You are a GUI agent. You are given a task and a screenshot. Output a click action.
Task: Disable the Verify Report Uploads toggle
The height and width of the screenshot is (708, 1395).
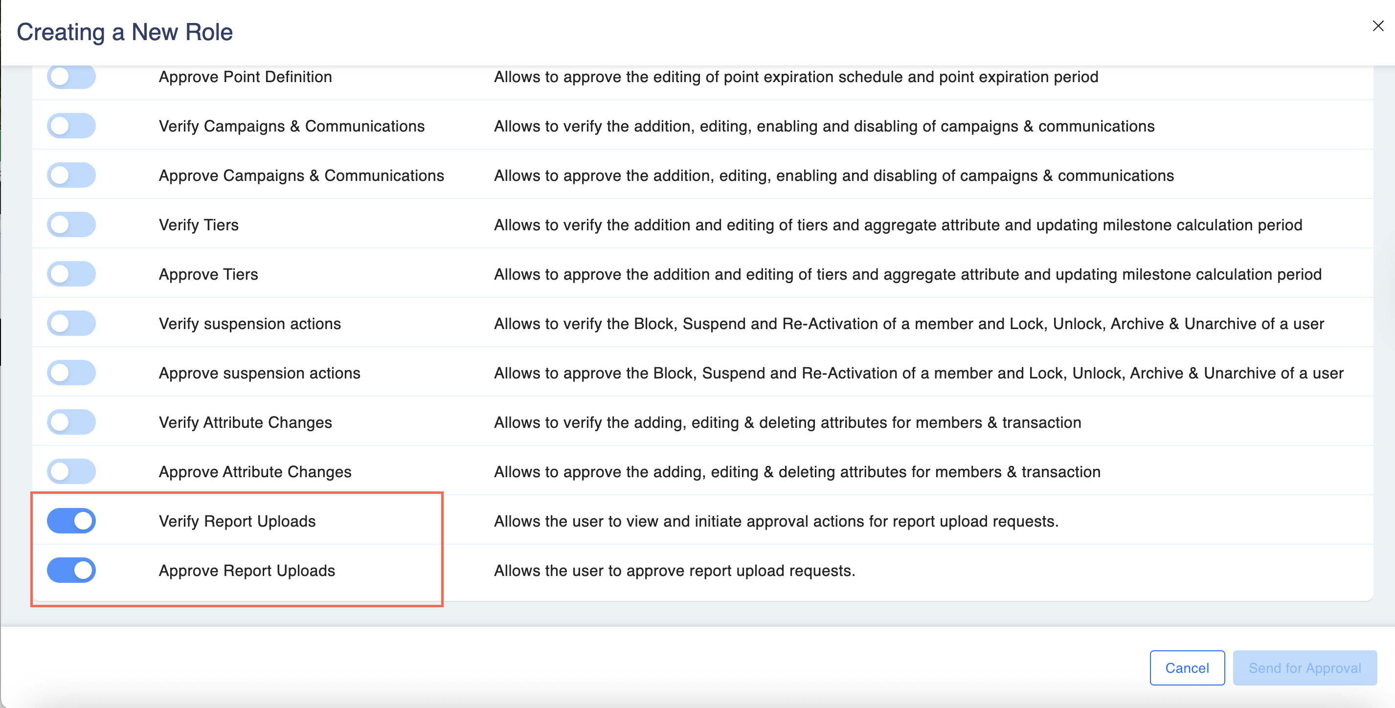[x=71, y=521]
